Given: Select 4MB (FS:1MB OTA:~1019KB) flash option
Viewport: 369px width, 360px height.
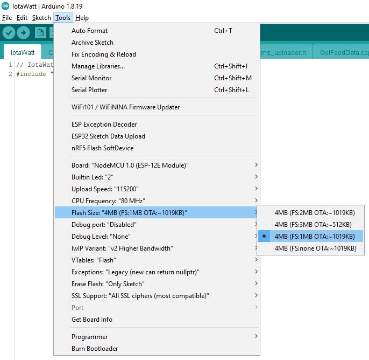Looking at the screenshot, I should pyautogui.click(x=310, y=236).
